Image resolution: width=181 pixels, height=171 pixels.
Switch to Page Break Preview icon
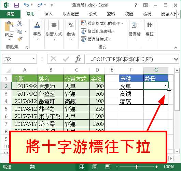tap(108, 167)
